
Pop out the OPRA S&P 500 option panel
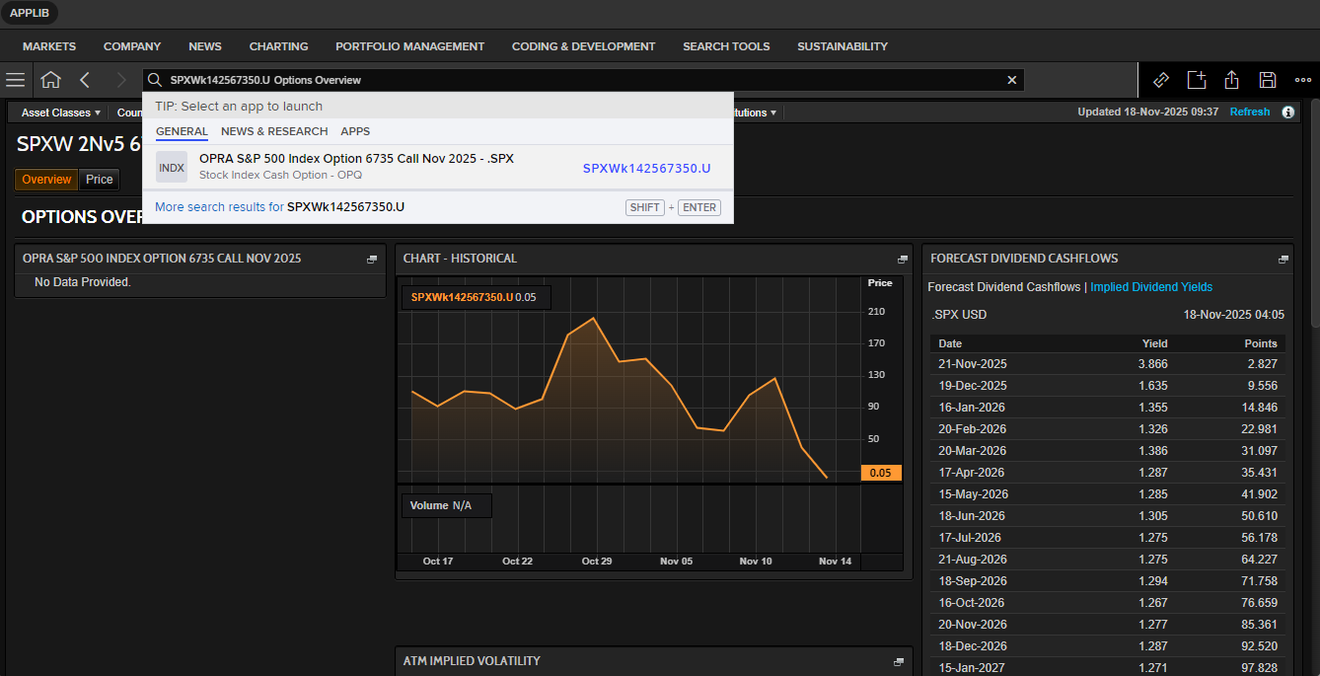tap(372, 259)
